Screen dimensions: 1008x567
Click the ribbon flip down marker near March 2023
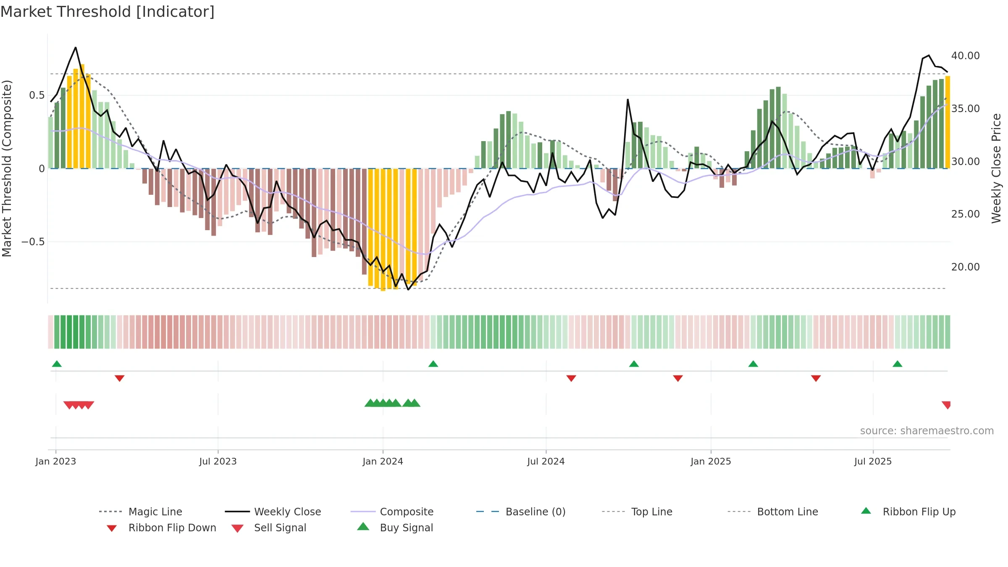coord(120,378)
